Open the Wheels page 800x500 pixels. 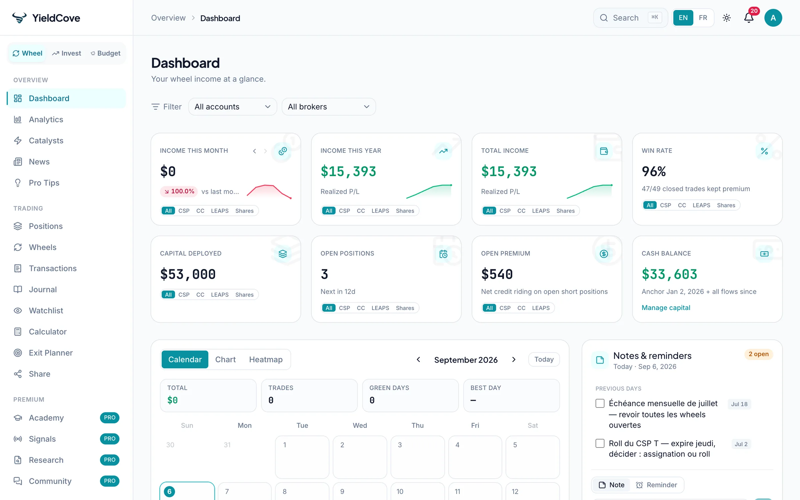tap(66, 247)
